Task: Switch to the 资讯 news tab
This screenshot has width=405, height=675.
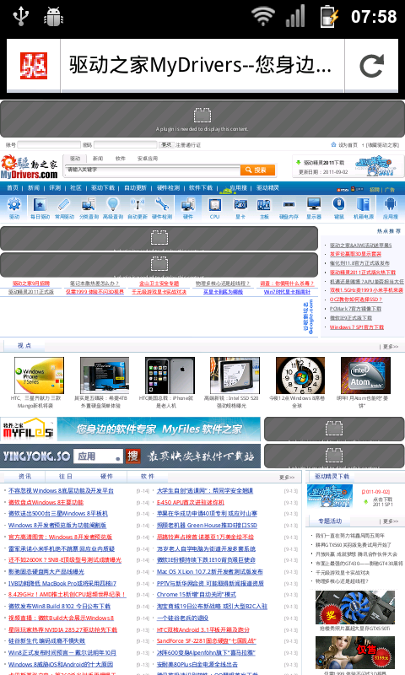Action: click(24, 476)
